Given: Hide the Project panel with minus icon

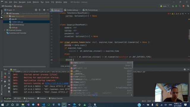Looking at the screenshot, I should [x=48, y=10].
